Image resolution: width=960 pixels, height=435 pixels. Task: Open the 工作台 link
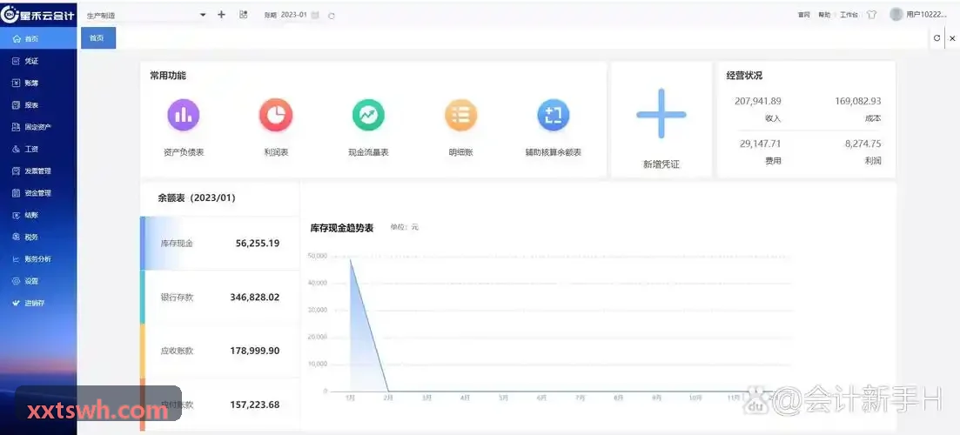point(849,16)
